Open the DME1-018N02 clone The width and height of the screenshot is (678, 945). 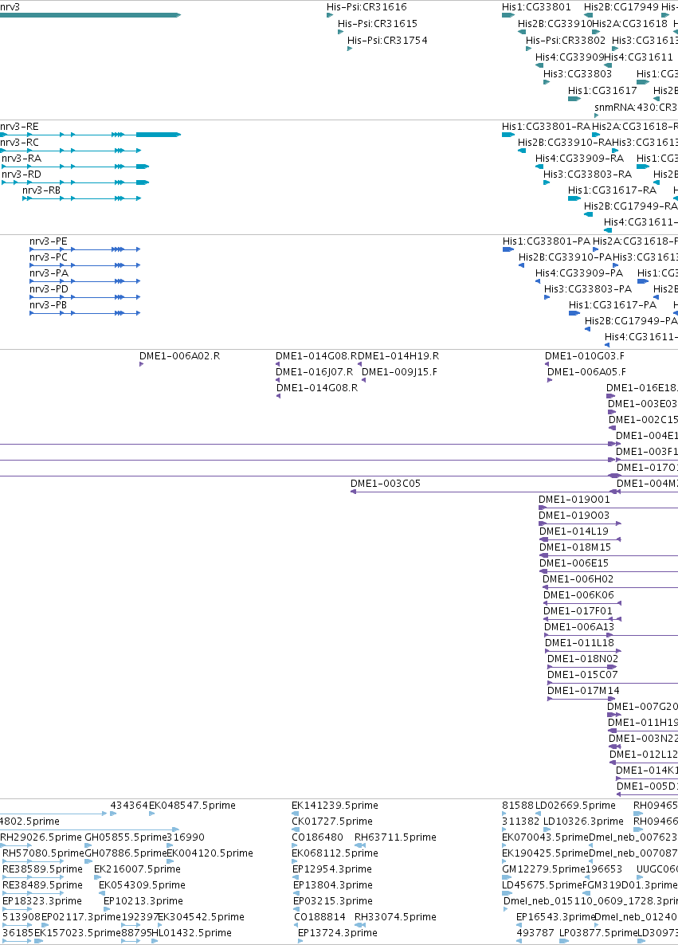tap(582, 659)
